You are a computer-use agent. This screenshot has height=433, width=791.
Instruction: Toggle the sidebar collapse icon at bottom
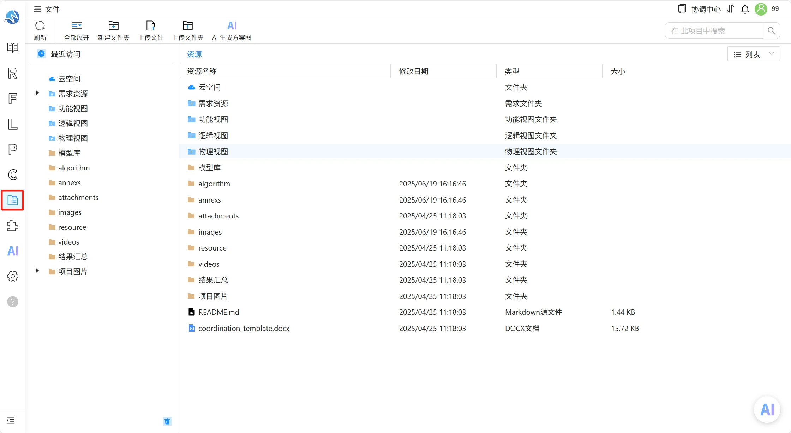tap(11, 420)
